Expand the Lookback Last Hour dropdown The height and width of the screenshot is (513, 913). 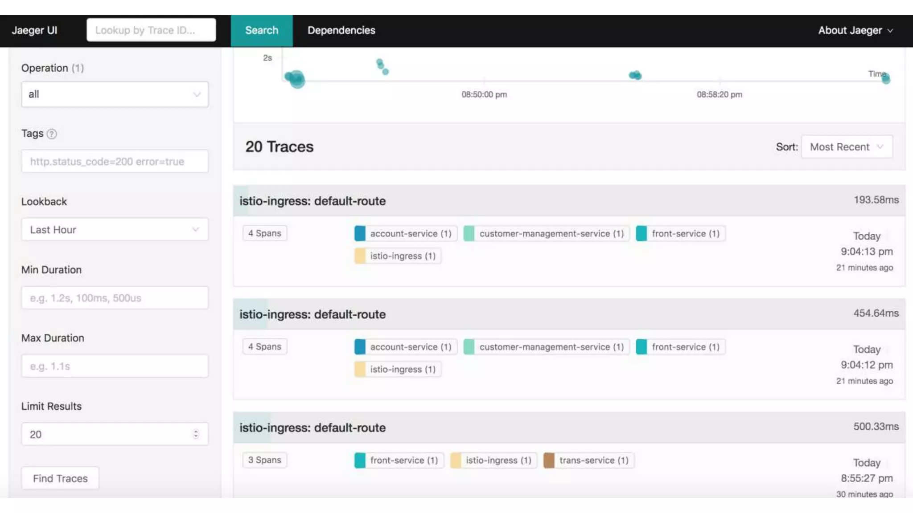pos(115,230)
